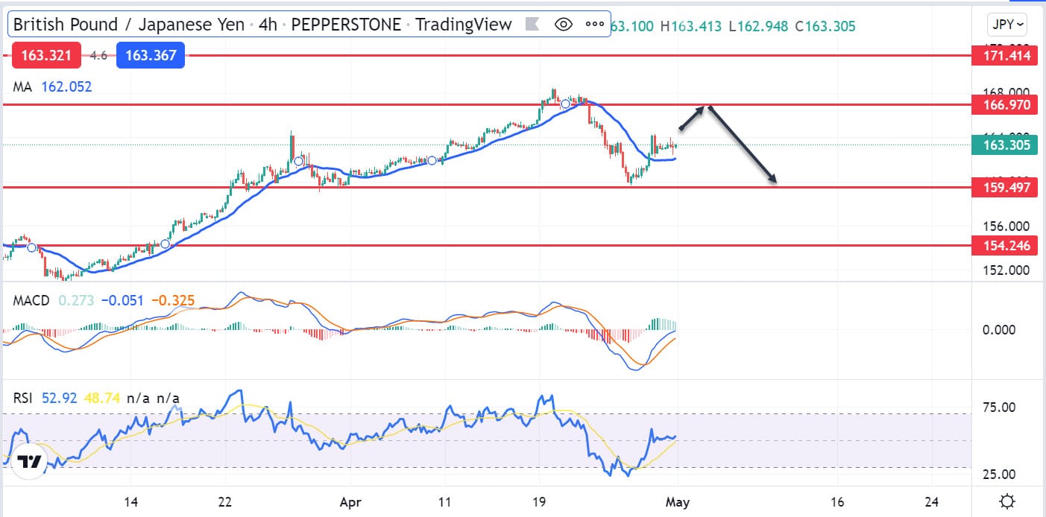Select the 166.970 horizontal line price label
Screen dimensions: 1046x517
[1006, 105]
